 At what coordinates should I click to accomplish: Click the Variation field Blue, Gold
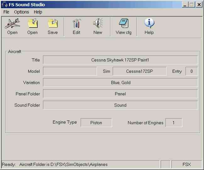(120, 82)
